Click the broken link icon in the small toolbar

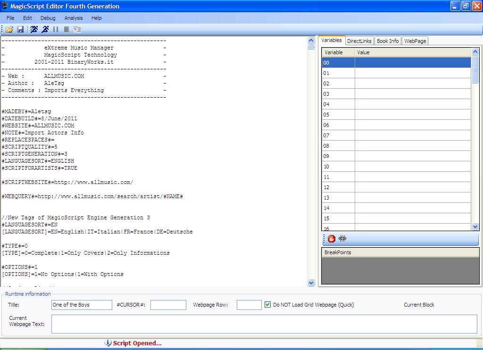342,239
